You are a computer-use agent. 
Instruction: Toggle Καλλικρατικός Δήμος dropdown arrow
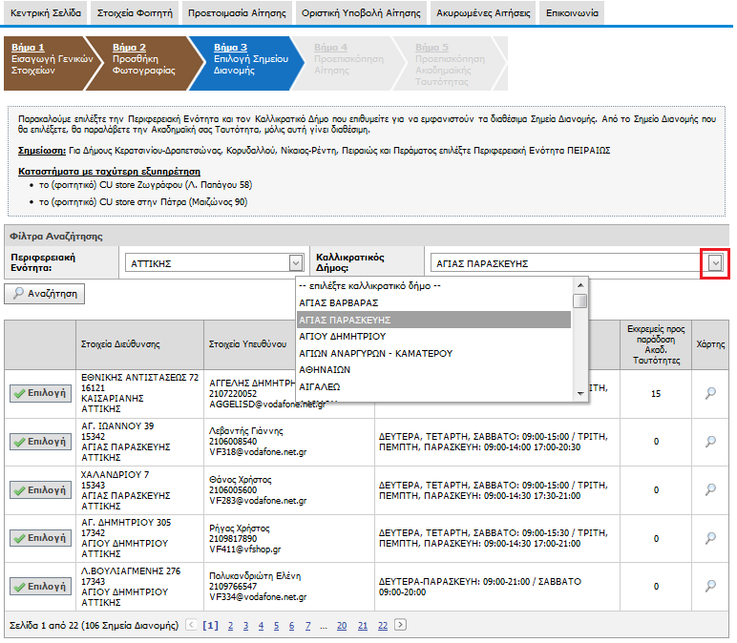tap(715, 263)
